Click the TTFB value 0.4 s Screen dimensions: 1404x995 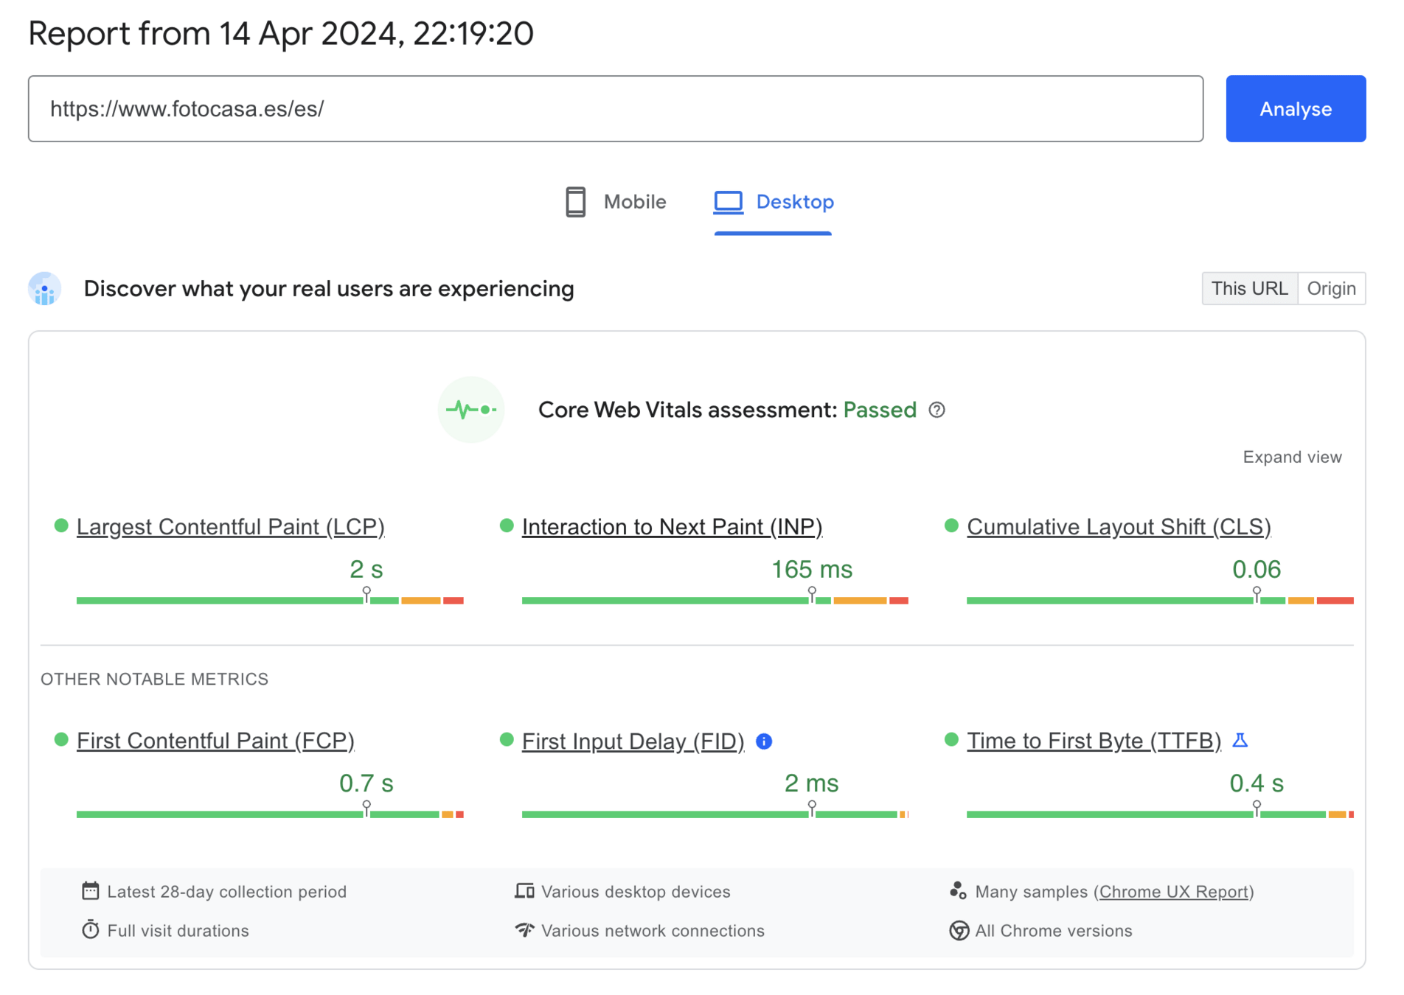(x=1257, y=783)
